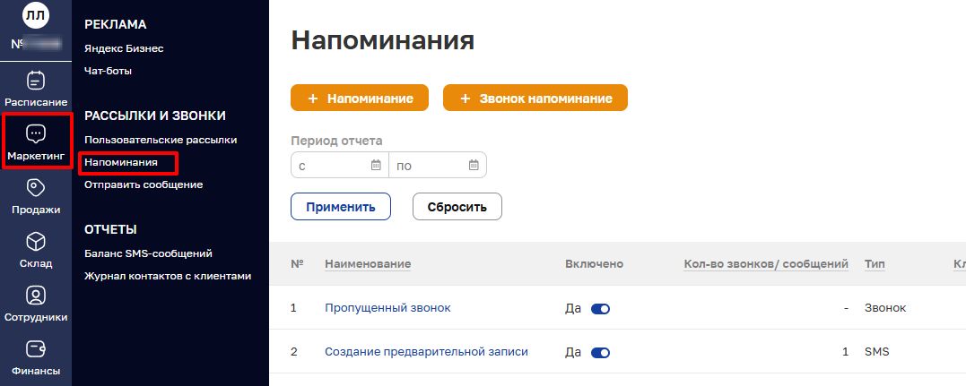Select Яндекс Бизнес menu item
Image resolution: width=966 pixels, height=386 pixels.
pyautogui.click(x=124, y=48)
